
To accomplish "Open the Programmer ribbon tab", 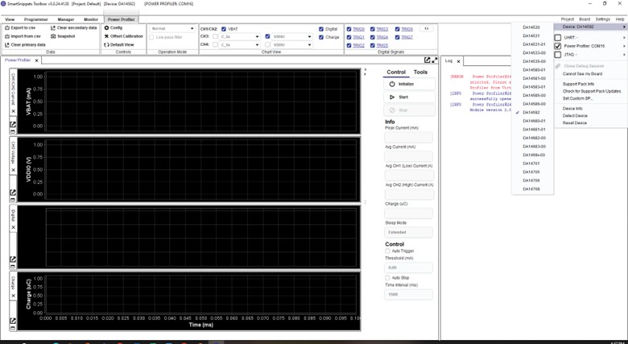I will tap(35, 19).
